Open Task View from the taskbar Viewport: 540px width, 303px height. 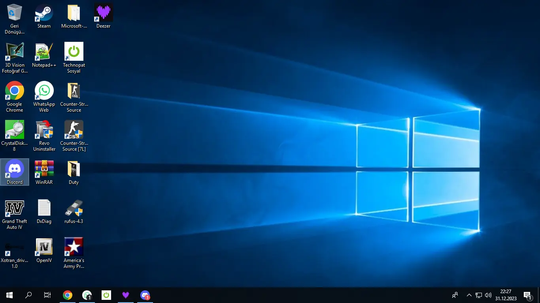[x=47, y=295]
